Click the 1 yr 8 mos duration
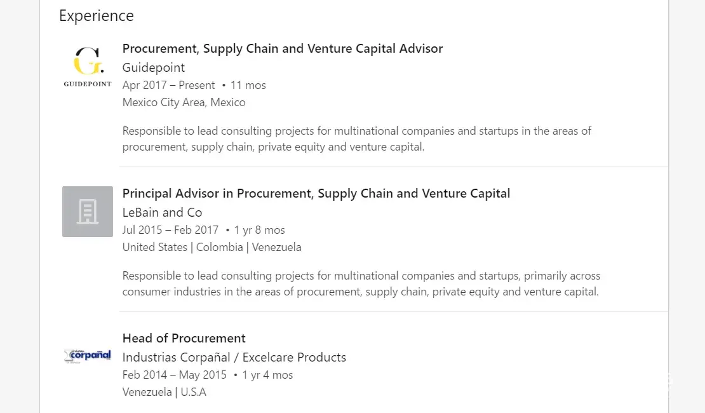Viewport: 705px width, 413px height. pos(259,230)
